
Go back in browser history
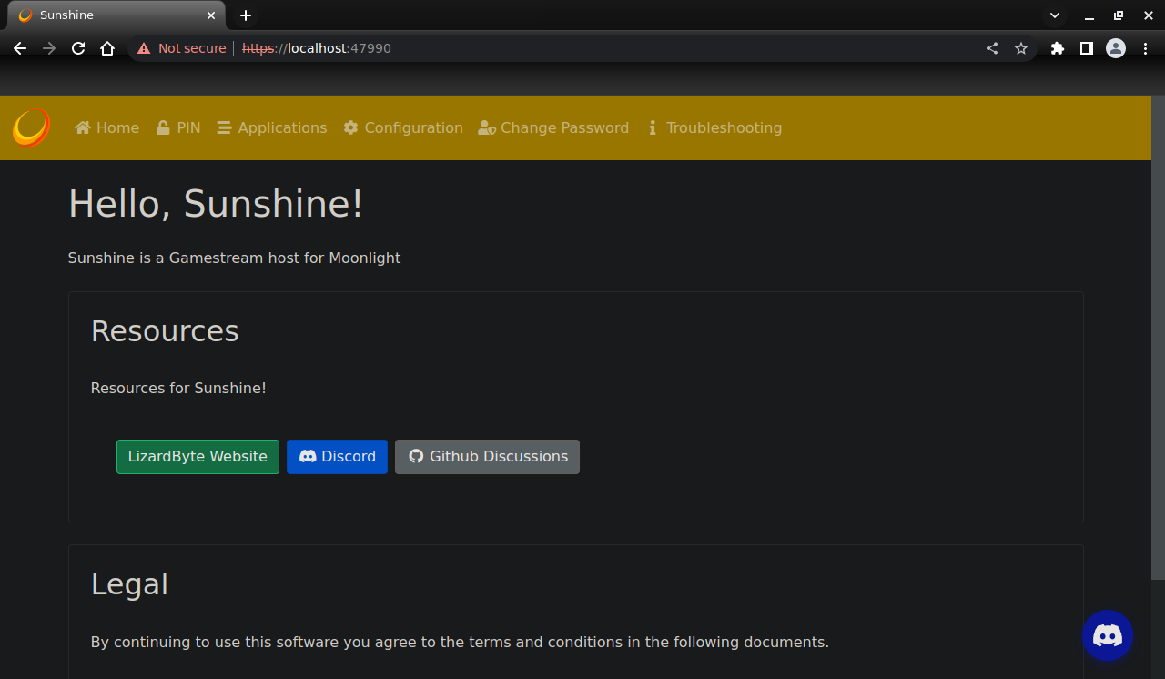(x=20, y=48)
